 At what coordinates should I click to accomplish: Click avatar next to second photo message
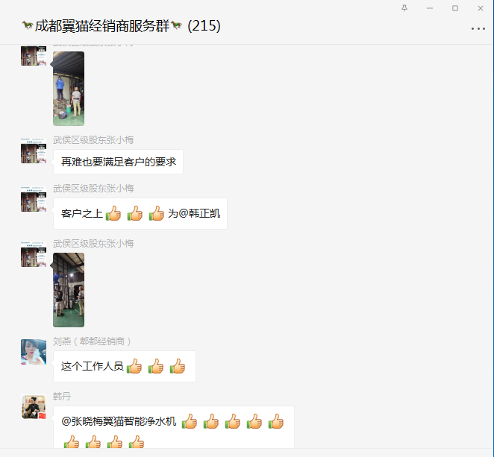click(x=34, y=254)
